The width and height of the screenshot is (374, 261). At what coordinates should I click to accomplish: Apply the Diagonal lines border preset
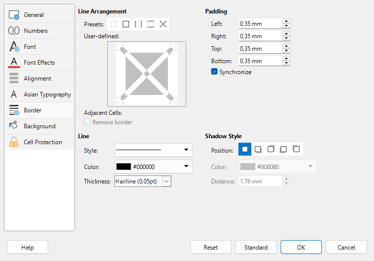coord(163,24)
